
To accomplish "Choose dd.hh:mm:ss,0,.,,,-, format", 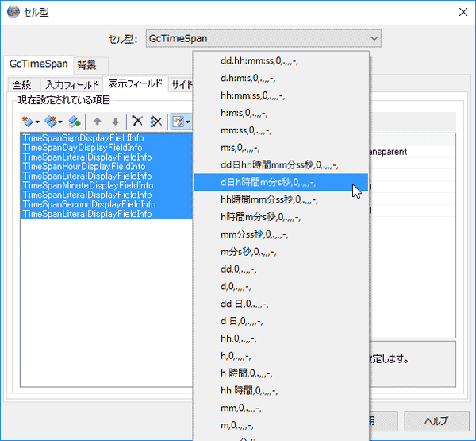I will pyautogui.click(x=281, y=61).
